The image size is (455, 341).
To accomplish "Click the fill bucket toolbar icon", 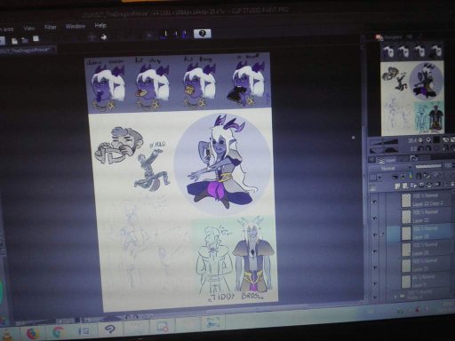I will point(103,37).
